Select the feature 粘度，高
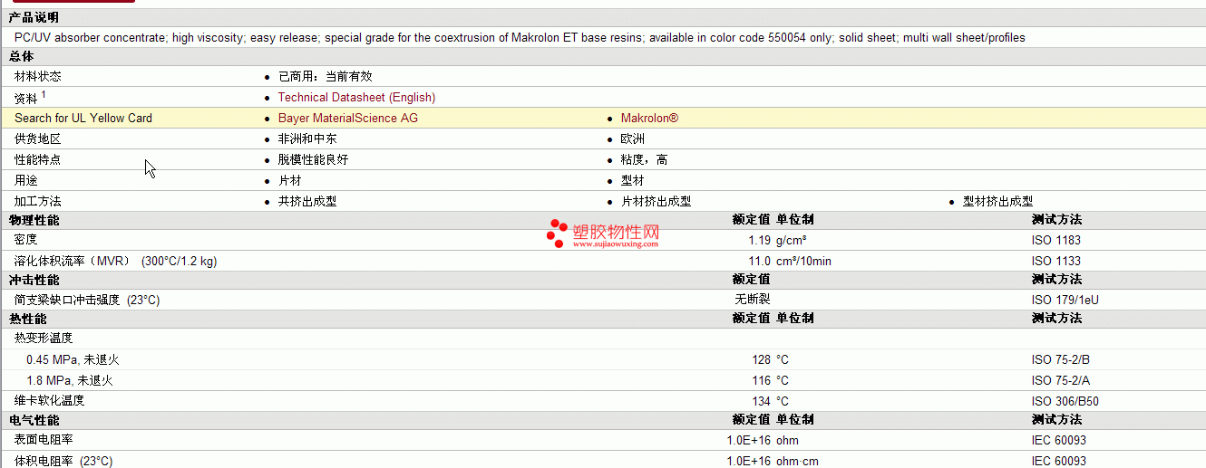 pos(644,159)
